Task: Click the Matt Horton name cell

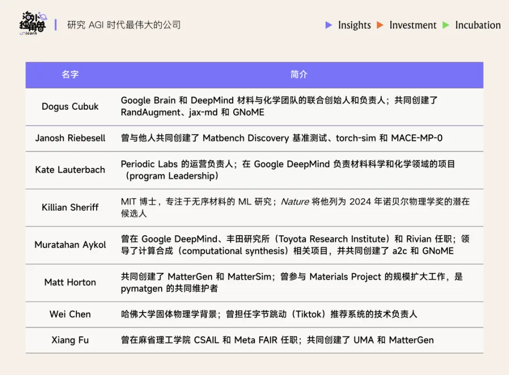Action: 70,282
